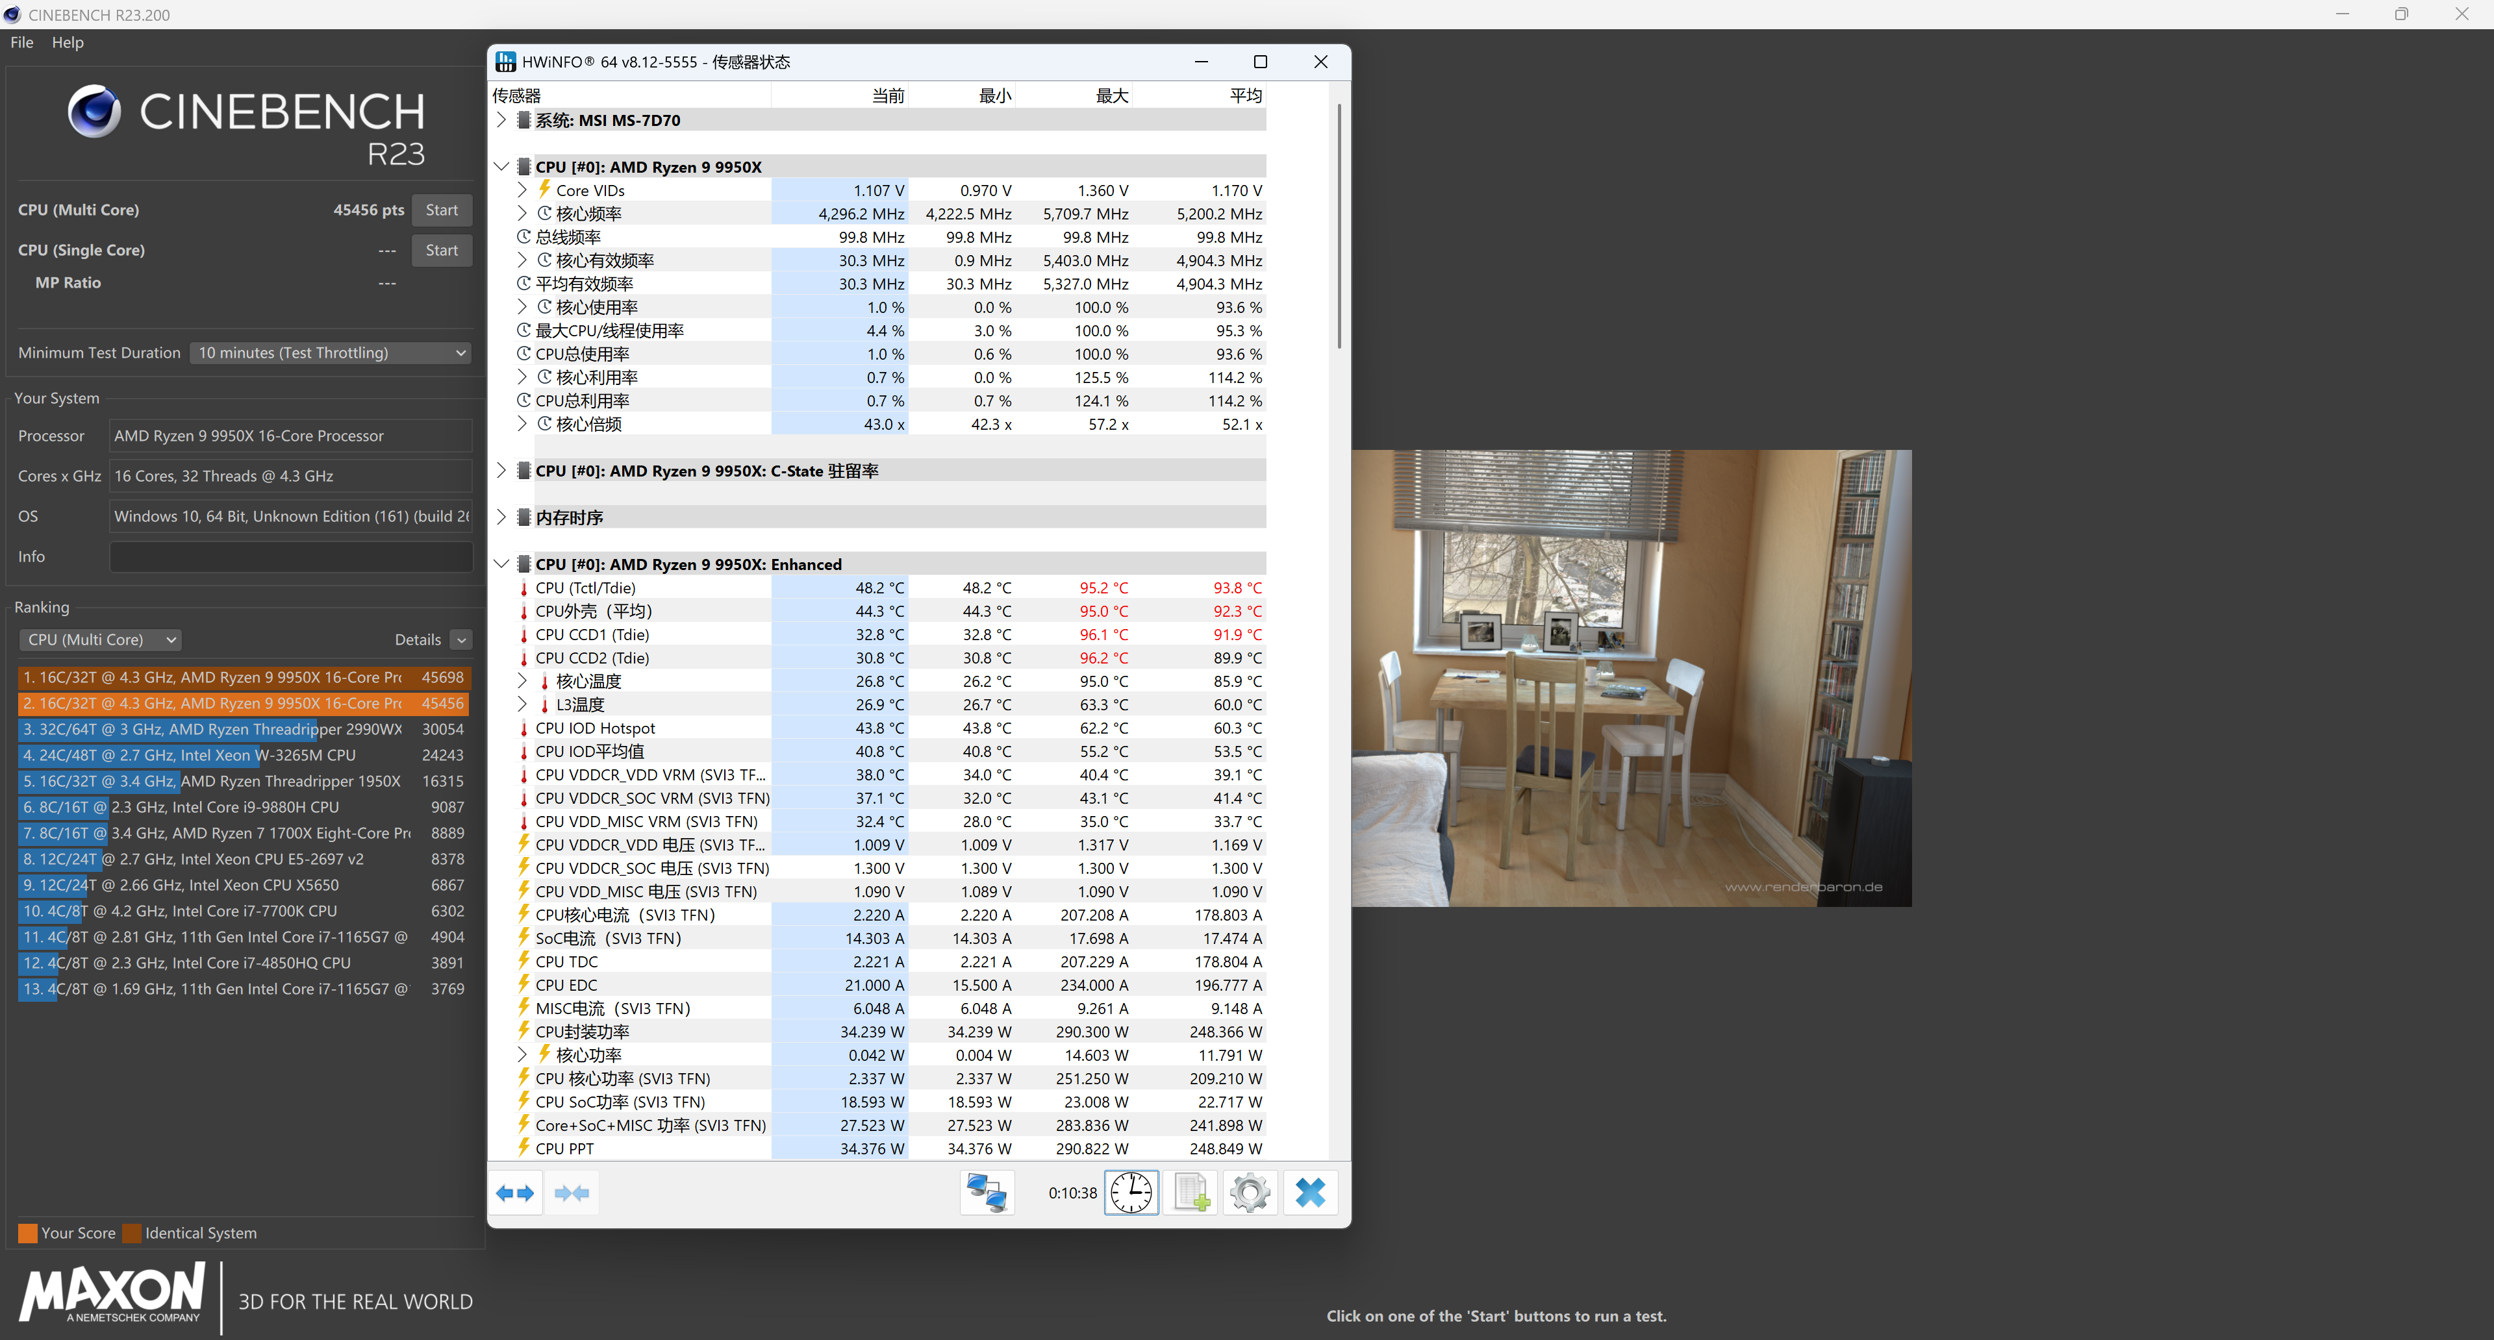
Task: Open HWiNFO sensor settings gear icon
Action: click(1250, 1193)
